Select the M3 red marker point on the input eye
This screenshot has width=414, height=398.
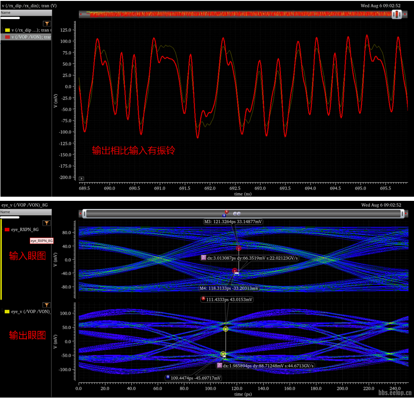[x=239, y=248]
